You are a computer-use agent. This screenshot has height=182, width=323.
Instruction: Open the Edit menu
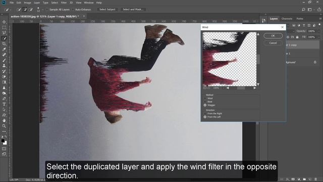pyautogui.click(x=19, y=3)
